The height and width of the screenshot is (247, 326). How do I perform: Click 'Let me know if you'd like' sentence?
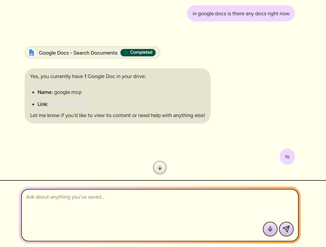[x=118, y=116]
